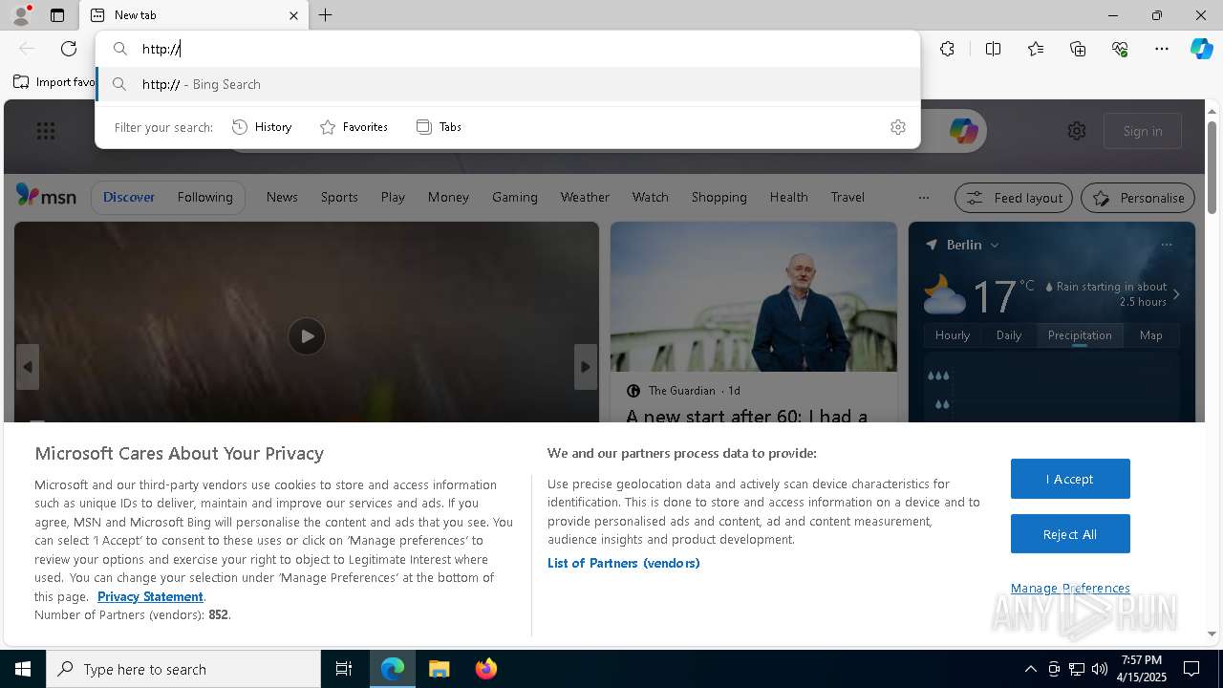Switch weather to Hourly tab

(x=953, y=335)
